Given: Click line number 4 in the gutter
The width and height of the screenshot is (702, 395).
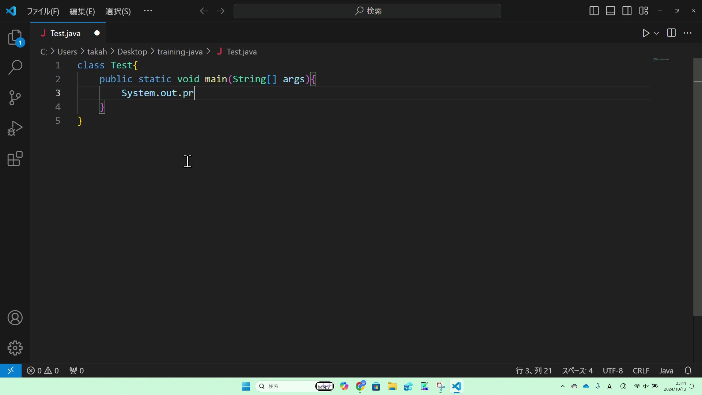Looking at the screenshot, I should (x=58, y=107).
